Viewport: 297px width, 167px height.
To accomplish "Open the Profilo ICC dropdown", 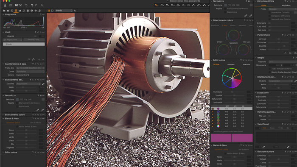I will 30,68.
